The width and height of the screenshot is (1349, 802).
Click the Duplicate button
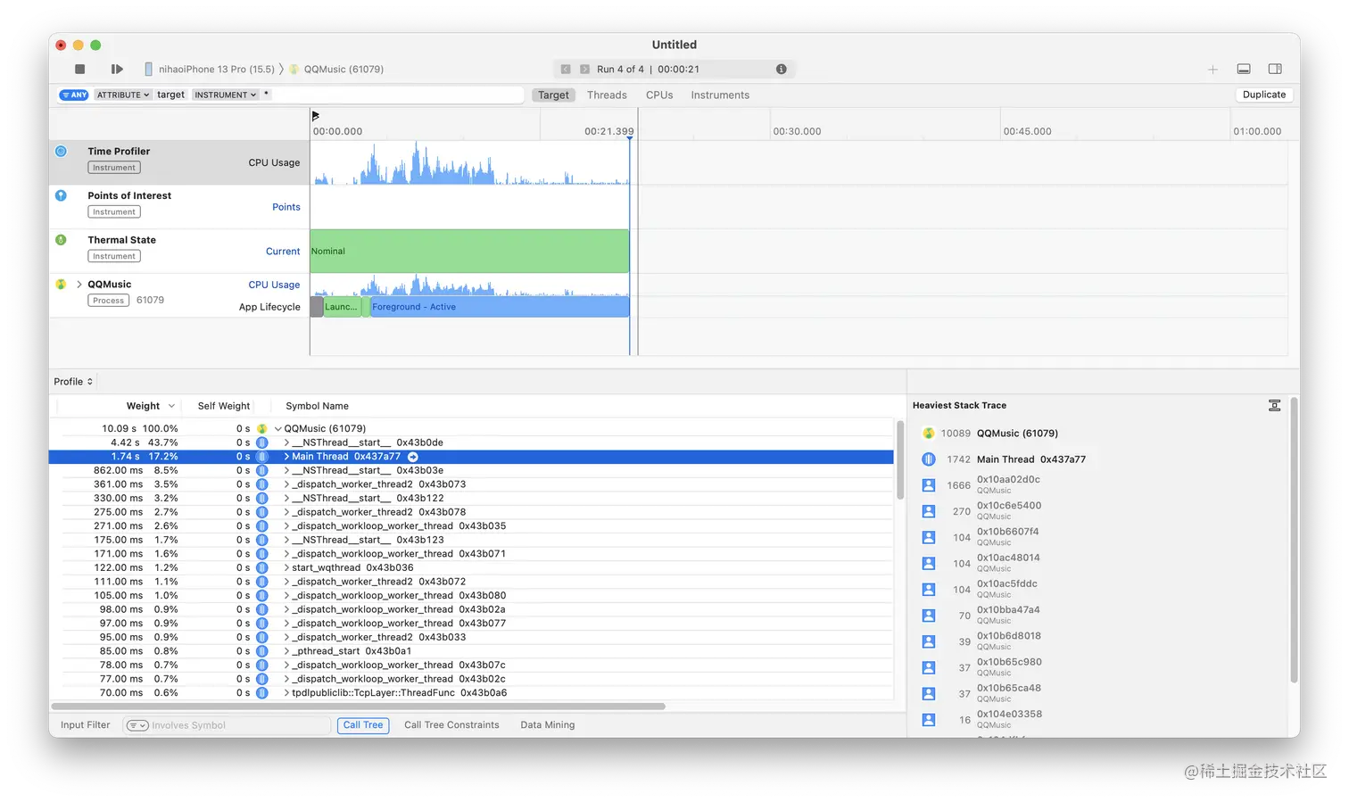[1264, 95]
